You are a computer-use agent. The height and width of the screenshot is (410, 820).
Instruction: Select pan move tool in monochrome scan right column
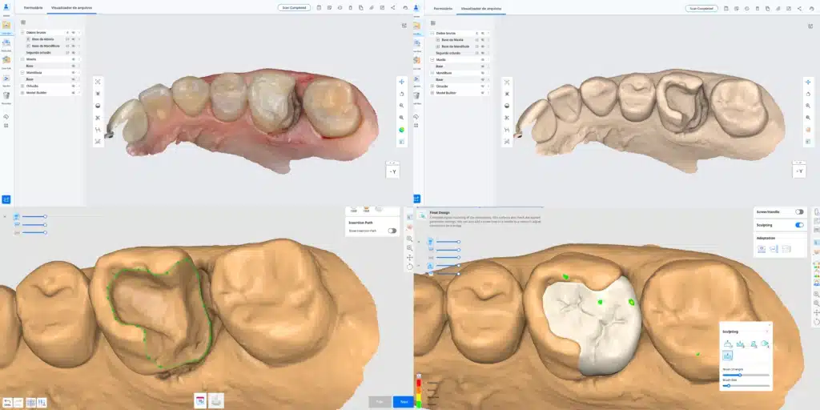point(808,82)
